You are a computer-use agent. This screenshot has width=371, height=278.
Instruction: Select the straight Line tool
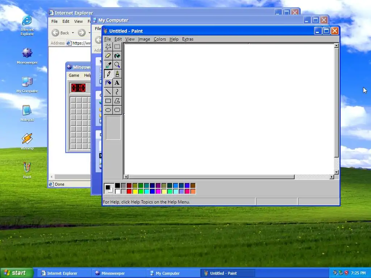108,92
